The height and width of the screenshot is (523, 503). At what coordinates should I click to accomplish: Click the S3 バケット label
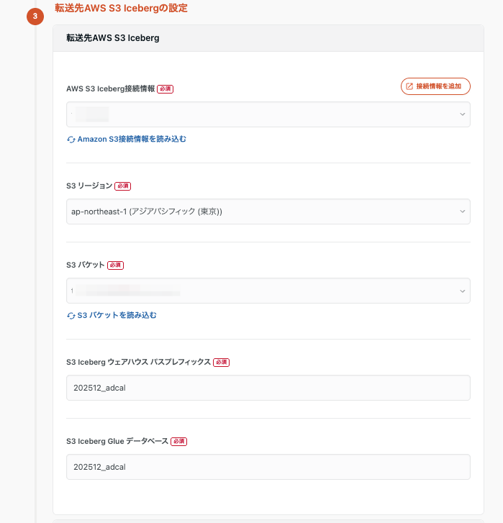click(86, 265)
